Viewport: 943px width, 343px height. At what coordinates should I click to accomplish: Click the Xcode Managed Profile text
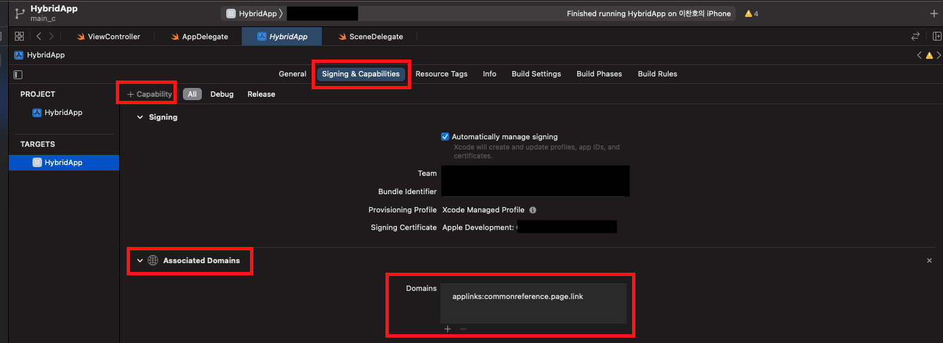[x=483, y=210]
